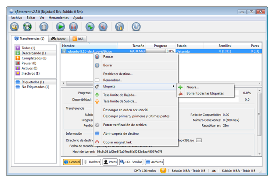Select No Etiquetados (1) label filter
Viewport: 278px width, 187px height.
(x=35, y=87)
